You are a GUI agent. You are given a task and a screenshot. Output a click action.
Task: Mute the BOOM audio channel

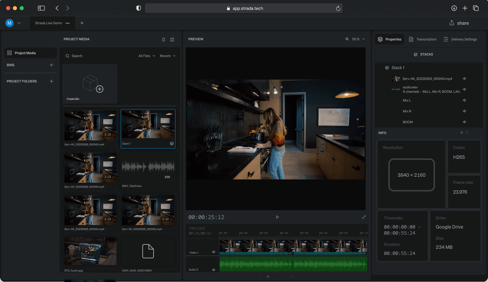(464, 122)
